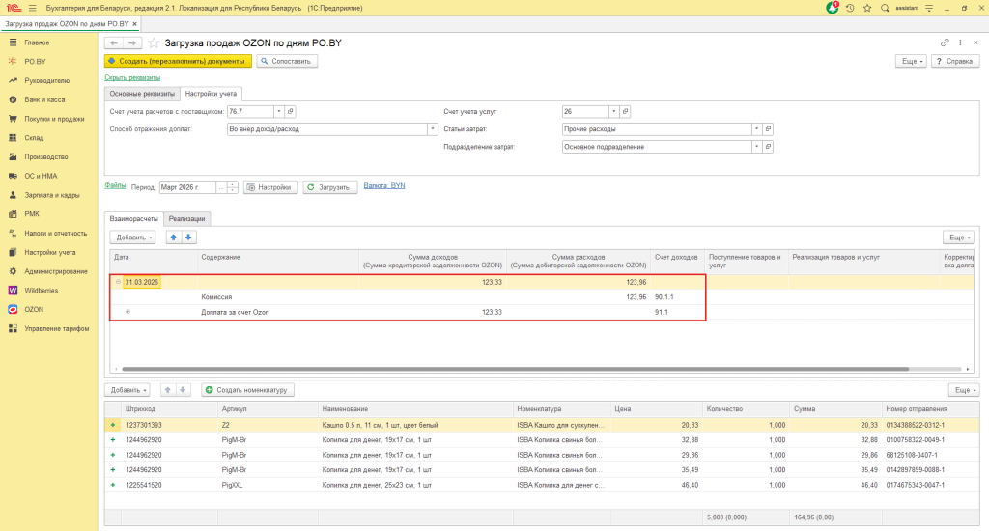Activate Загрузка продаж OZON window tab
The height and width of the screenshot is (531, 989).
coord(67,23)
